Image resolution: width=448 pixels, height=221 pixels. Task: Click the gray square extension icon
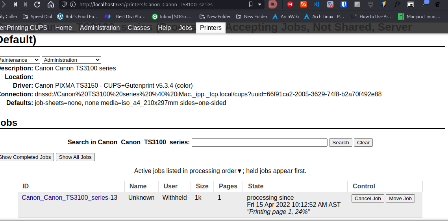[x=357, y=4]
